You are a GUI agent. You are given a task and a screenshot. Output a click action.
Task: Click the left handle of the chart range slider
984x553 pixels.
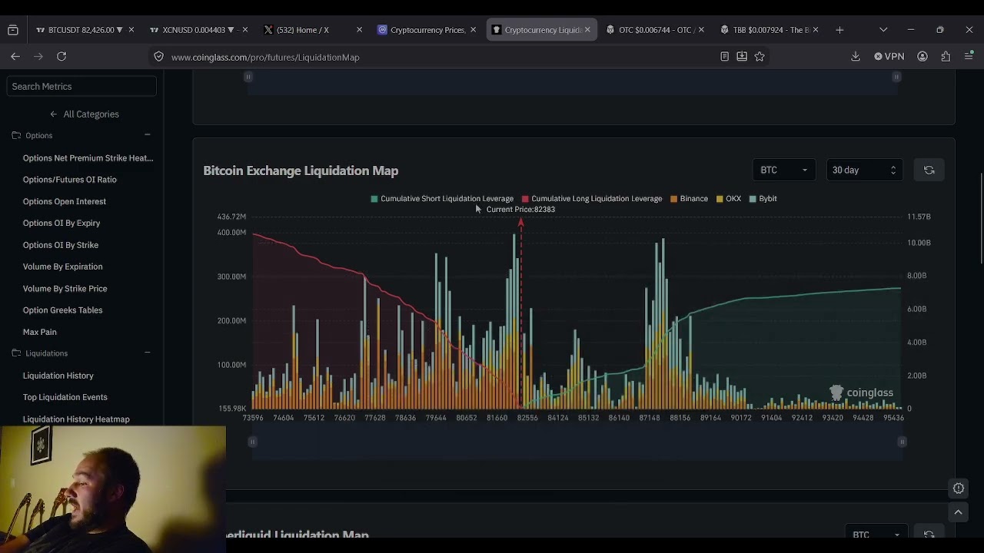click(x=252, y=442)
